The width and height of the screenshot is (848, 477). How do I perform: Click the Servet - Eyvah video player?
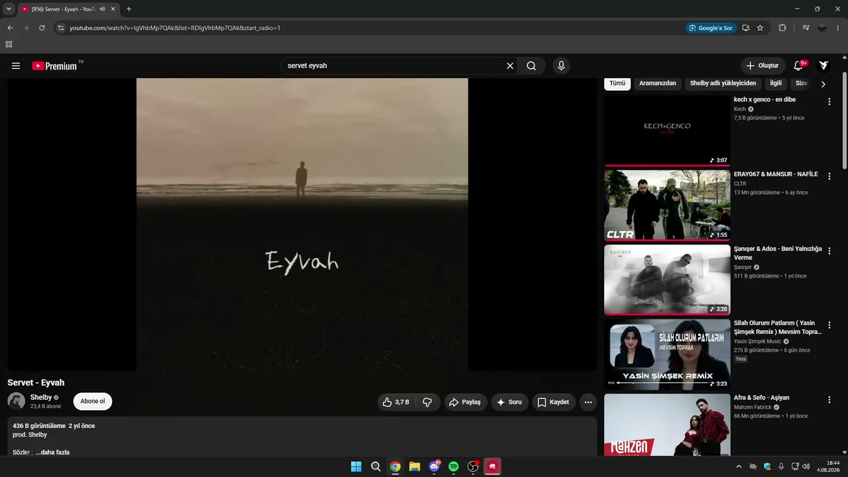click(x=302, y=225)
